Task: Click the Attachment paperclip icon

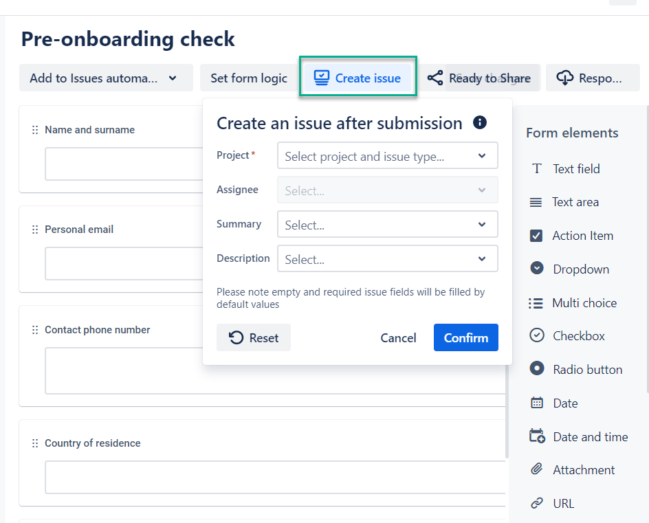Action: (x=537, y=469)
